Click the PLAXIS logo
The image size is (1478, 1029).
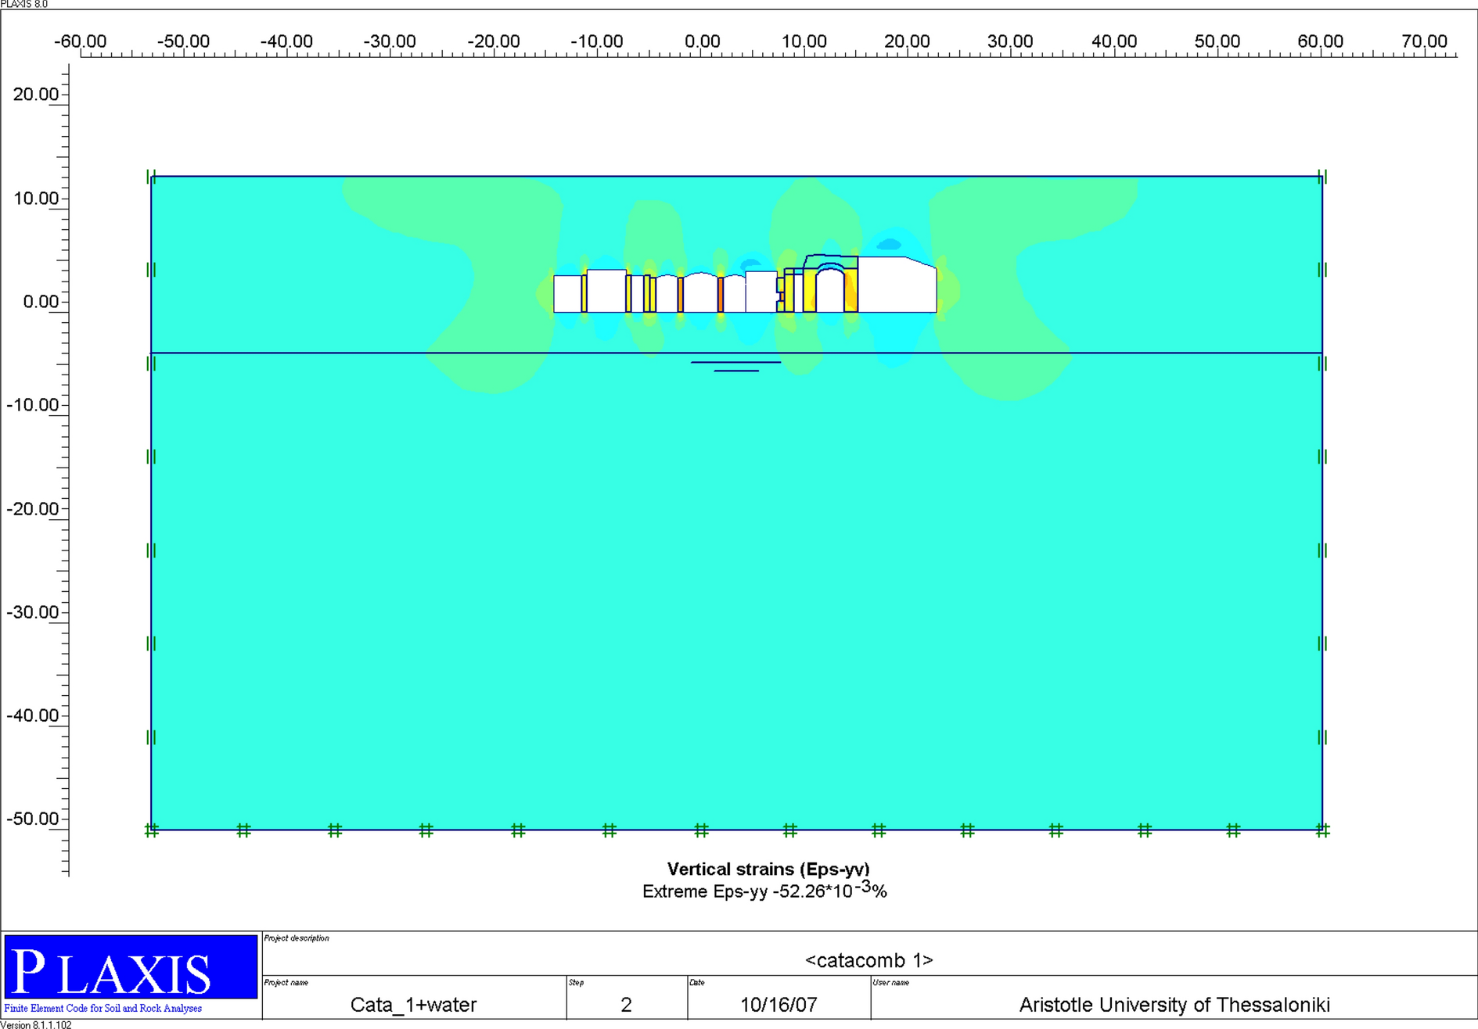point(131,967)
